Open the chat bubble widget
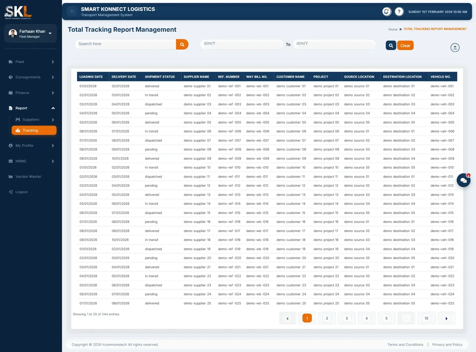The image size is (476, 352). (463, 180)
